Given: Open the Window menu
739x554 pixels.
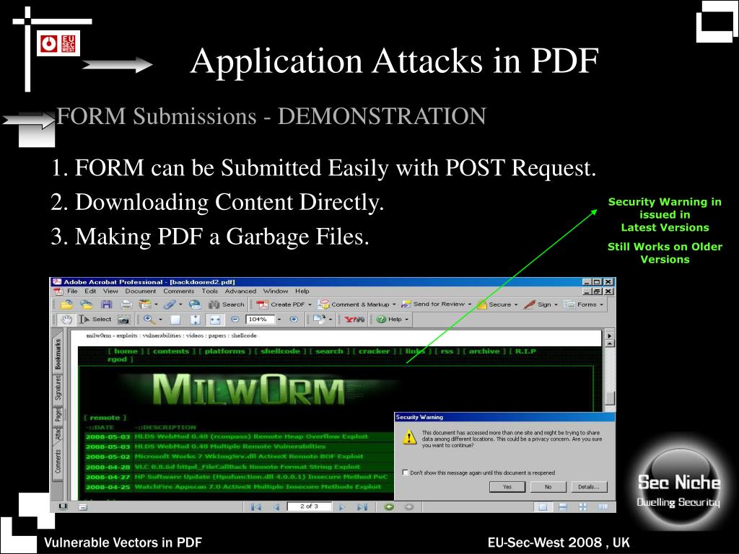Looking at the screenshot, I should click(276, 291).
